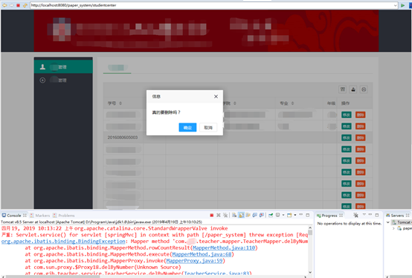Collapse the Tomcat server tree node
The height and width of the screenshot is (278, 412).
(387, 222)
